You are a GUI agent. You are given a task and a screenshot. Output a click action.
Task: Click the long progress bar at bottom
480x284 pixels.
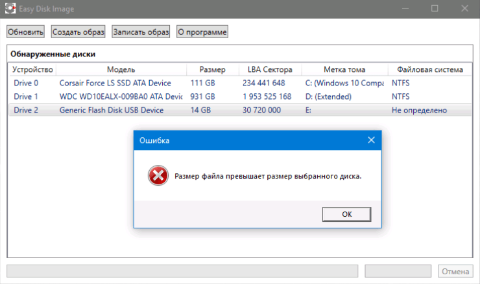click(182, 271)
